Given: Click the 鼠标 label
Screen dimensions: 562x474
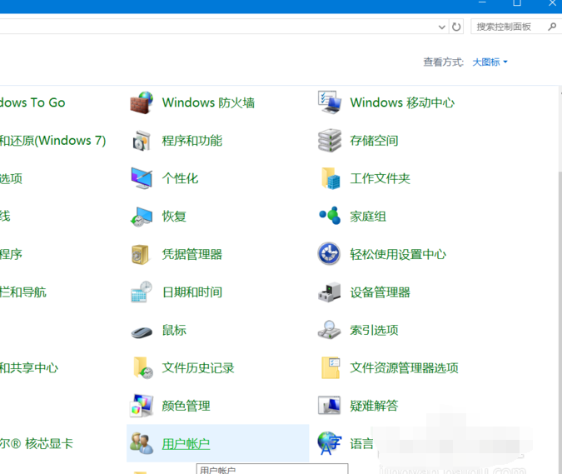Looking at the screenshot, I should (x=174, y=330).
